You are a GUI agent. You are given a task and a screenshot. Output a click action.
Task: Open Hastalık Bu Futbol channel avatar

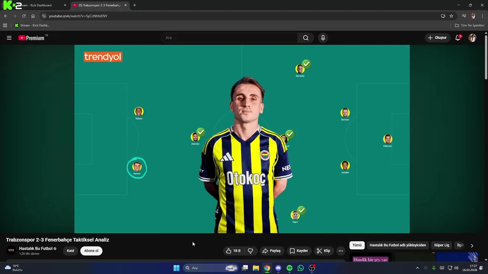(11, 250)
